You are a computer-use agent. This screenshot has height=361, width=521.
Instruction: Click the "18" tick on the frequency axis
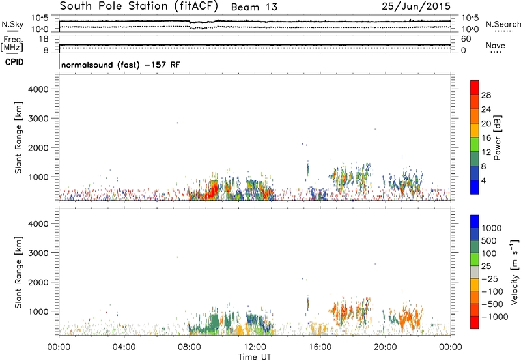pos(44,39)
